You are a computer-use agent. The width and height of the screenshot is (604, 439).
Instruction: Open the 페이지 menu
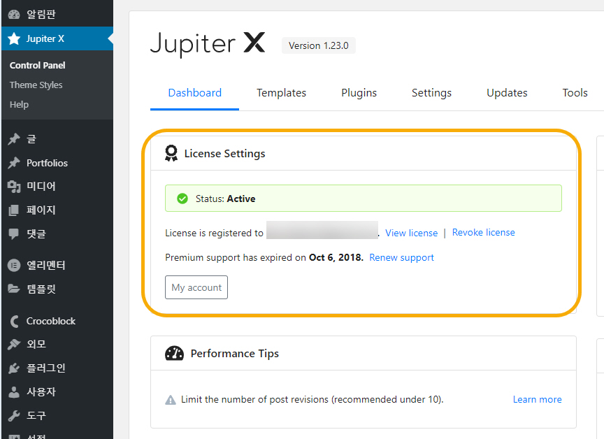[57, 210]
